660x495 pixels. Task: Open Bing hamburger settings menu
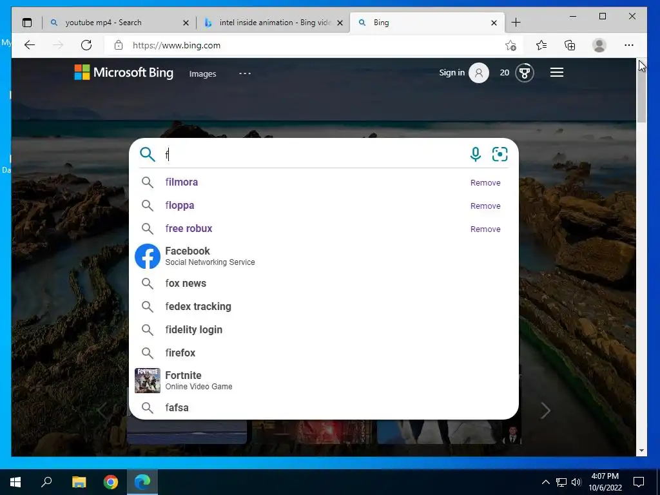(x=556, y=72)
